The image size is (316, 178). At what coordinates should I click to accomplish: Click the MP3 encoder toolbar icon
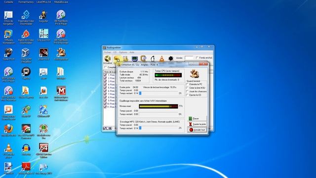click(144, 59)
